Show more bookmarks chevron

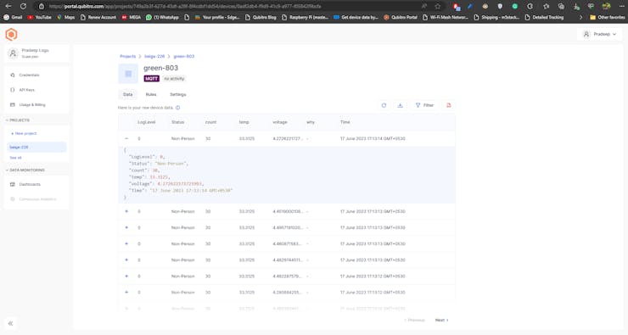580,18
